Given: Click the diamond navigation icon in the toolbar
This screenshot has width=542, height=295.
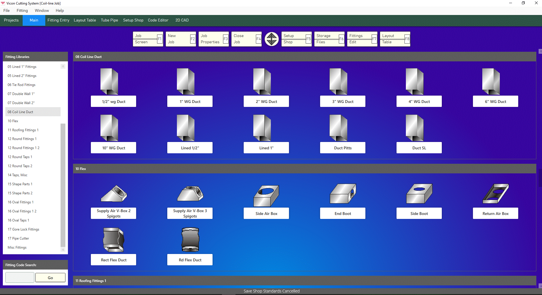Looking at the screenshot, I should [x=271, y=39].
